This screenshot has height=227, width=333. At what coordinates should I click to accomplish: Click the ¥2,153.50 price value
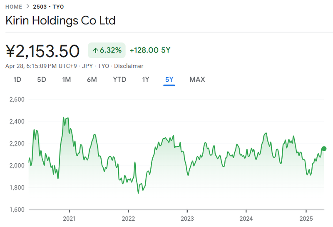[42, 51]
